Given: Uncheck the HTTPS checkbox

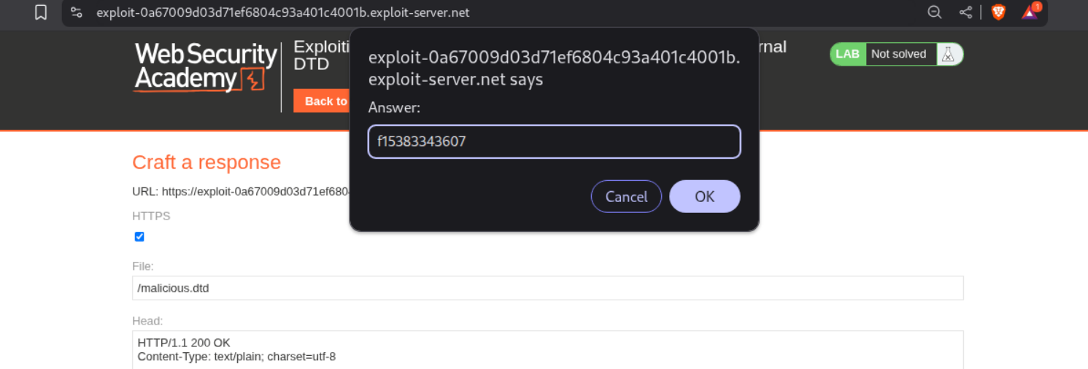Looking at the screenshot, I should point(139,237).
